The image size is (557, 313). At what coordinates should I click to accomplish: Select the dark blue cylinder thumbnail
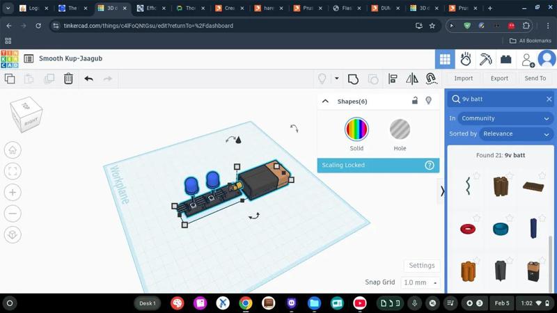(x=533, y=228)
